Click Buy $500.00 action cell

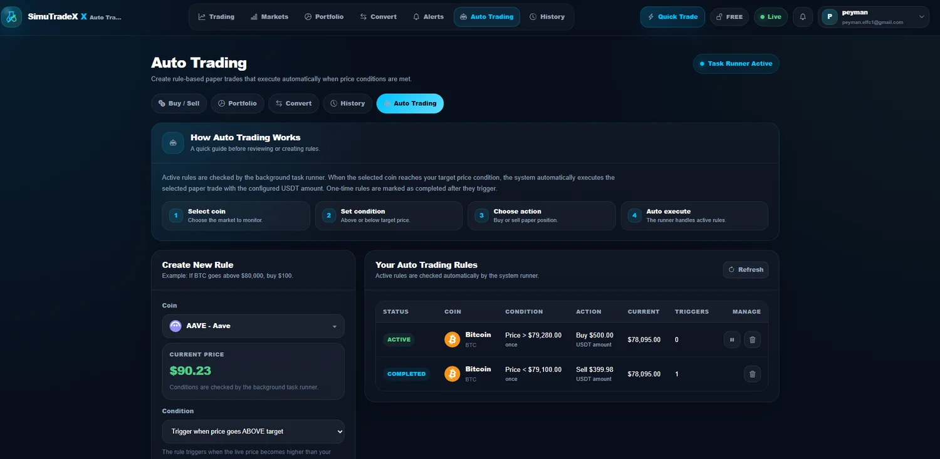595,339
